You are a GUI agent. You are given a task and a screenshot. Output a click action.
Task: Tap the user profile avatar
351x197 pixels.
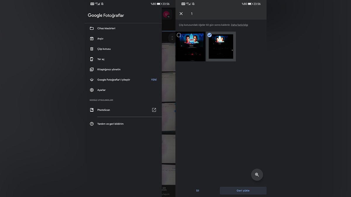click(166, 14)
